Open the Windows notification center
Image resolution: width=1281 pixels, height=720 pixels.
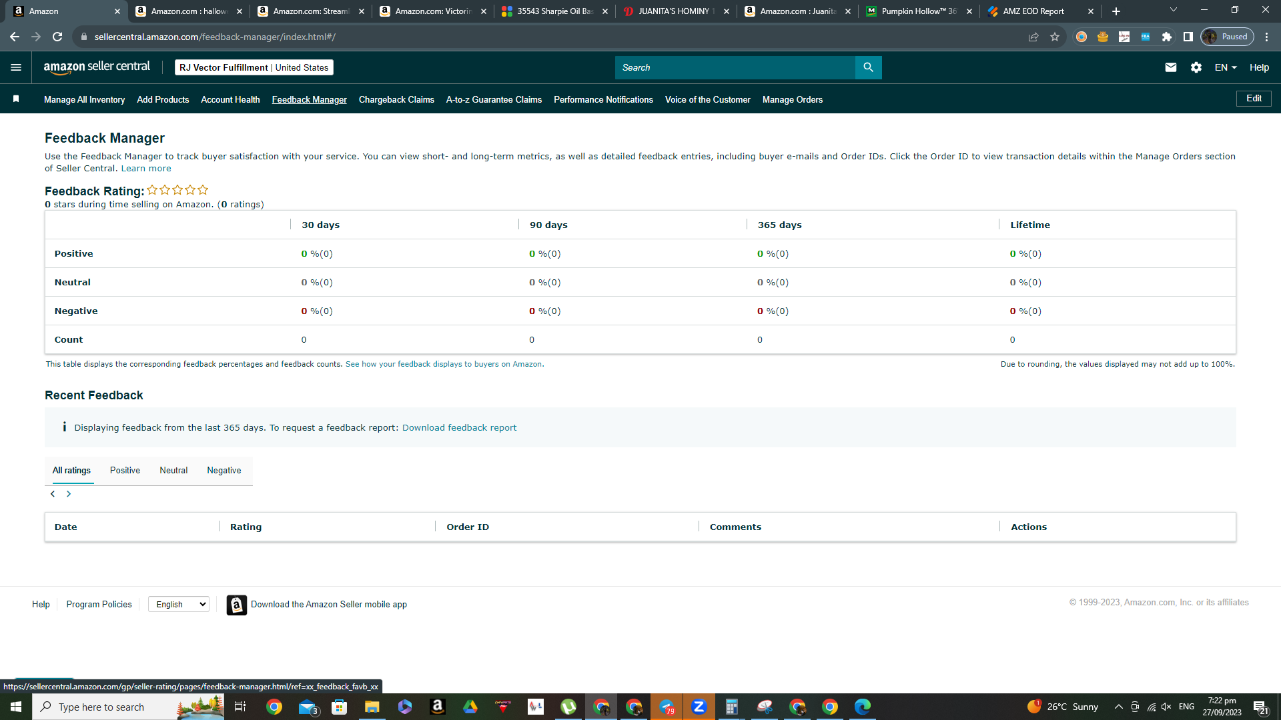[x=1260, y=707]
